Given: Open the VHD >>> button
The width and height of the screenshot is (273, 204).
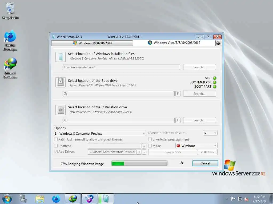Looking at the screenshot, I should click(x=207, y=152).
